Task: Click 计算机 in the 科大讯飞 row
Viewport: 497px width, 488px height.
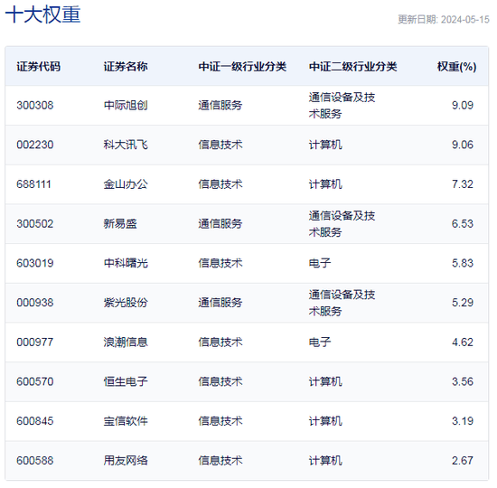Action: (325, 145)
